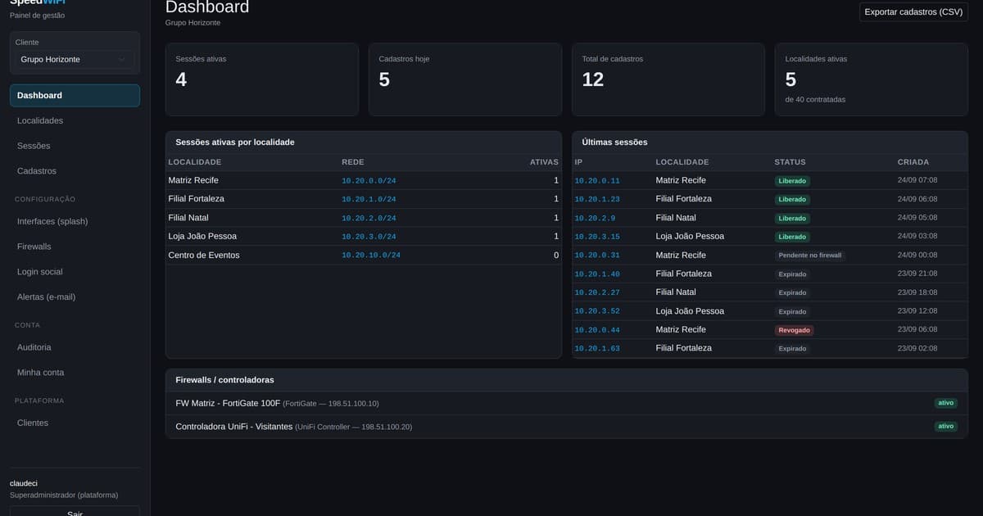
Task: Click network 10.20.2.0/24 for Filial Natal
Action: tap(369, 218)
